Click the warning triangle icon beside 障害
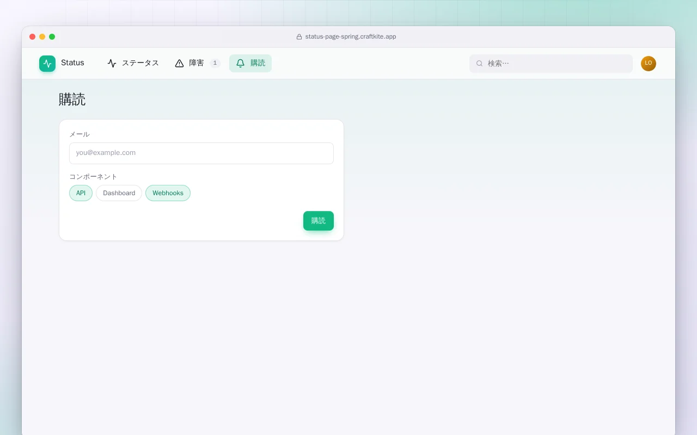 click(180, 63)
